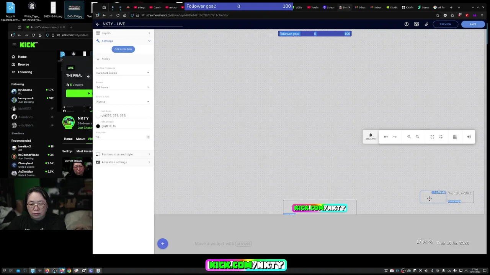
Task: Select the Follower goal widget on canvas
Action: (315, 34)
